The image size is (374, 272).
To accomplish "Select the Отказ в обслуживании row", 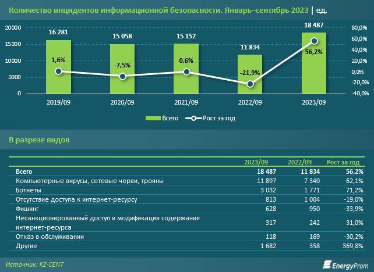I will click(186, 237).
